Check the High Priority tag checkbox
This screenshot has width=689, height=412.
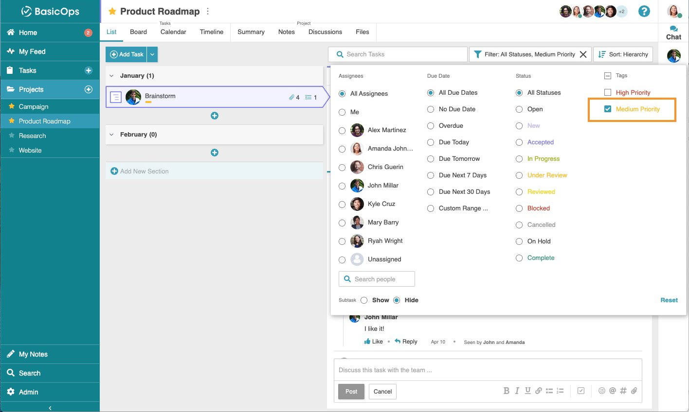click(x=608, y=92)
